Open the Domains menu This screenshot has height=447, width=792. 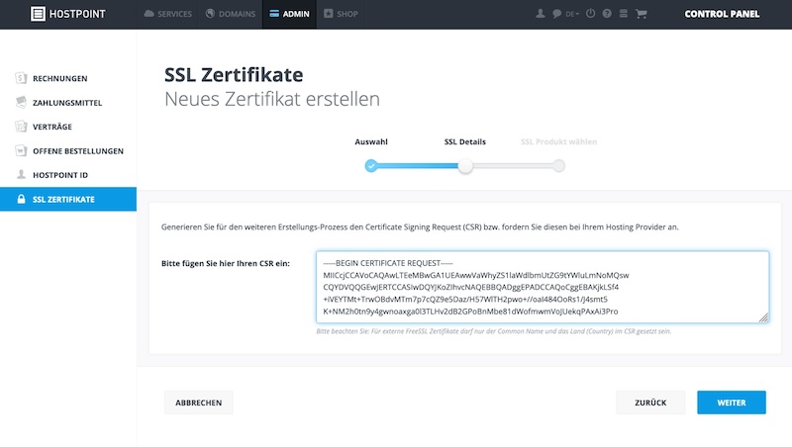point(231,14)
